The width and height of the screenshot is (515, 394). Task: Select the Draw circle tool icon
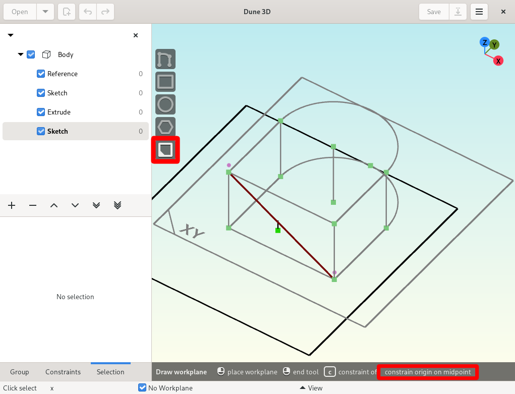point(165,104)
